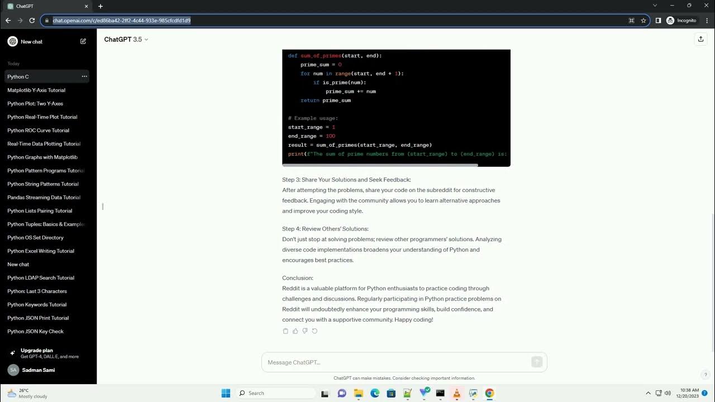This screenshot has height=402, width=715.
Task: Open the Matplotlib Y-Axis Tutorial chat
Action: [47, 90]
